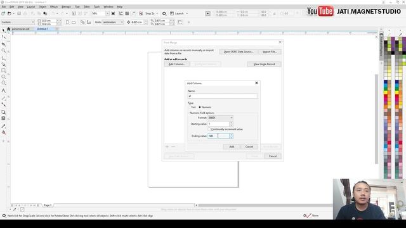The height and width of the screenshot is (228, 406).
Task: Click the Name input field
Action: tap(223, 96)
